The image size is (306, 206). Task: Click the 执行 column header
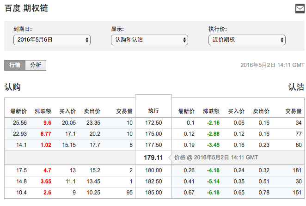153,111
